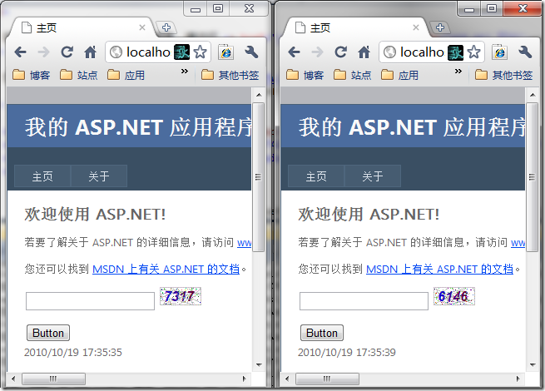
Task: Open new tab in the right window
Action: (440, 27)
